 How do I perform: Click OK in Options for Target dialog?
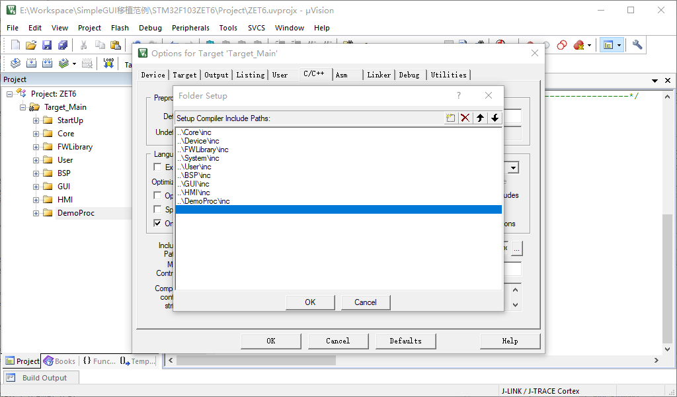(270, 341)
